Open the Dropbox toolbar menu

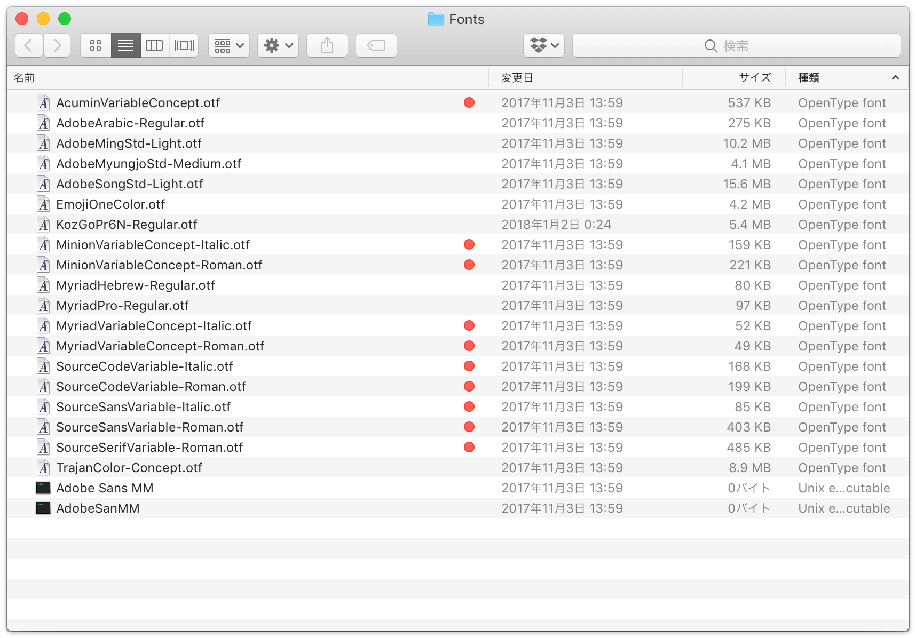(x=544, y=45)
